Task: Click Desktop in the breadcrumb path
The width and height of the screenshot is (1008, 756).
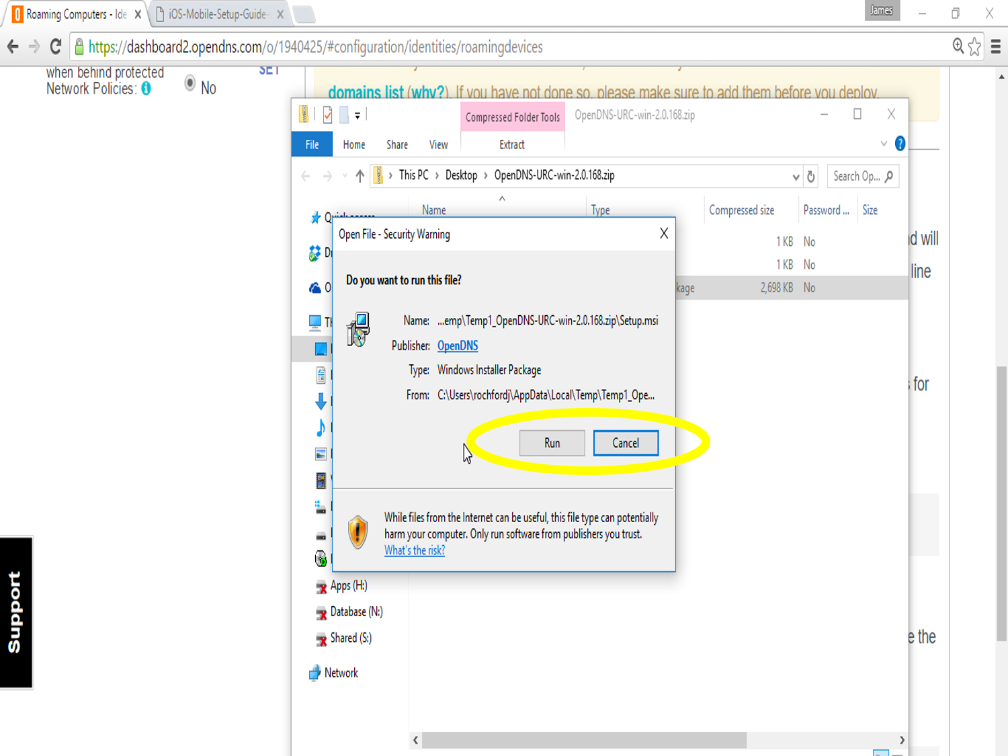Action: coord(461,175)
